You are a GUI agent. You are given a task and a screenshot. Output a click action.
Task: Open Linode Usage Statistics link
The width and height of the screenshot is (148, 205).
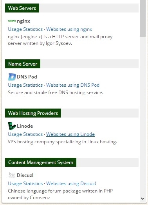pos(25,134)
